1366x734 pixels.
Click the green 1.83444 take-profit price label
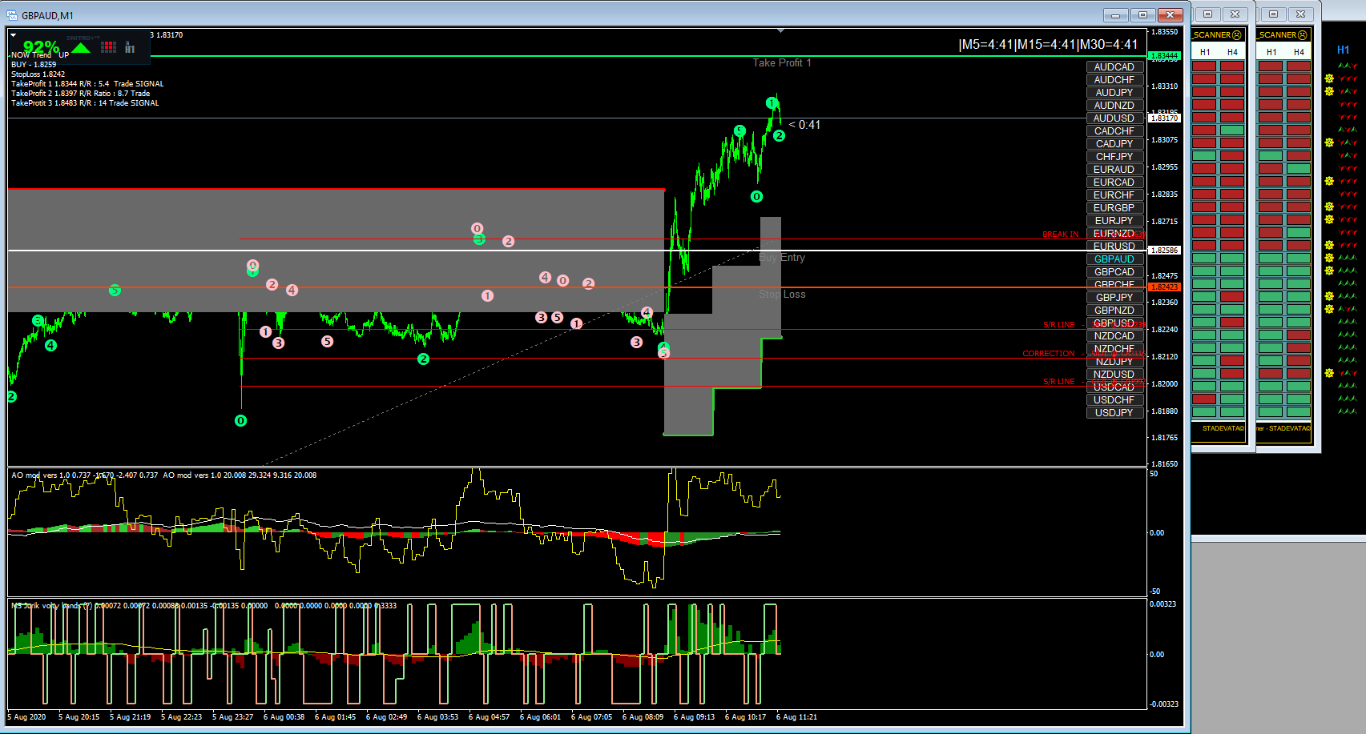click(x=1164, y=56)
